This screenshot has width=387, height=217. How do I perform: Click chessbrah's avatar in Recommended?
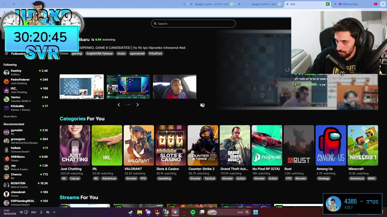point(6,194)
